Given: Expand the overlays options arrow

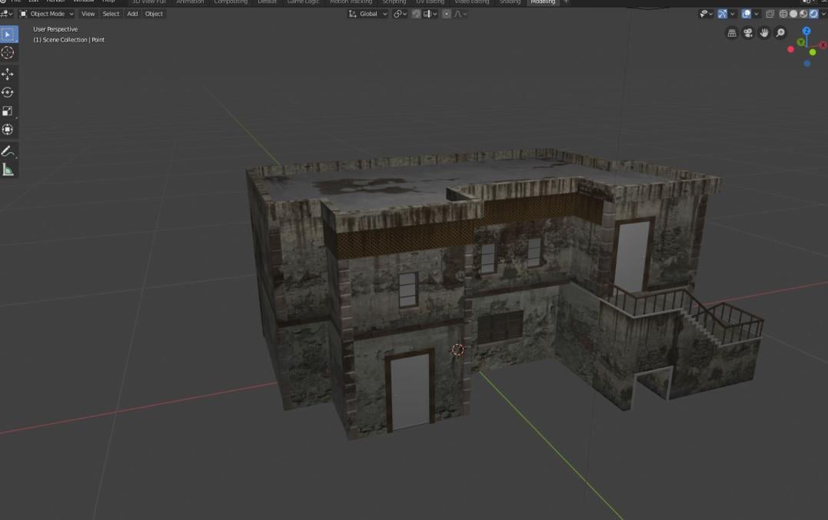Looking at the screenshot, I should 757,15.
